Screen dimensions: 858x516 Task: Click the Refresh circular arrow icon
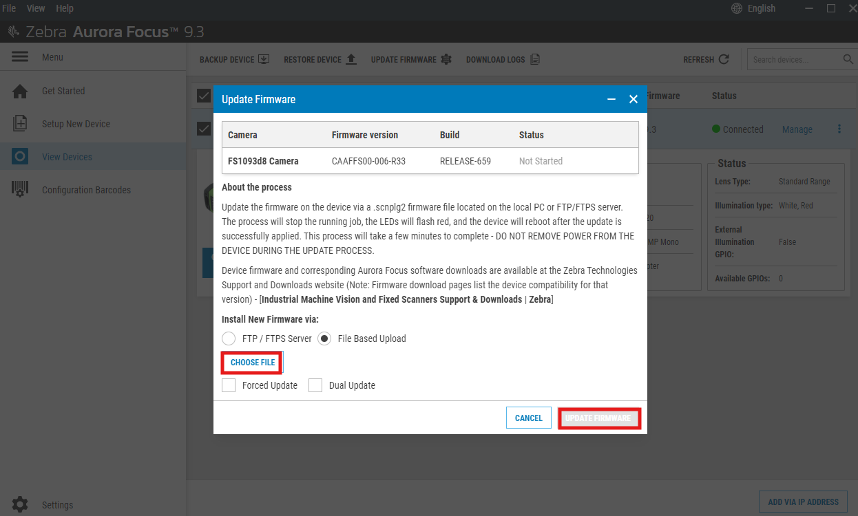724,59
